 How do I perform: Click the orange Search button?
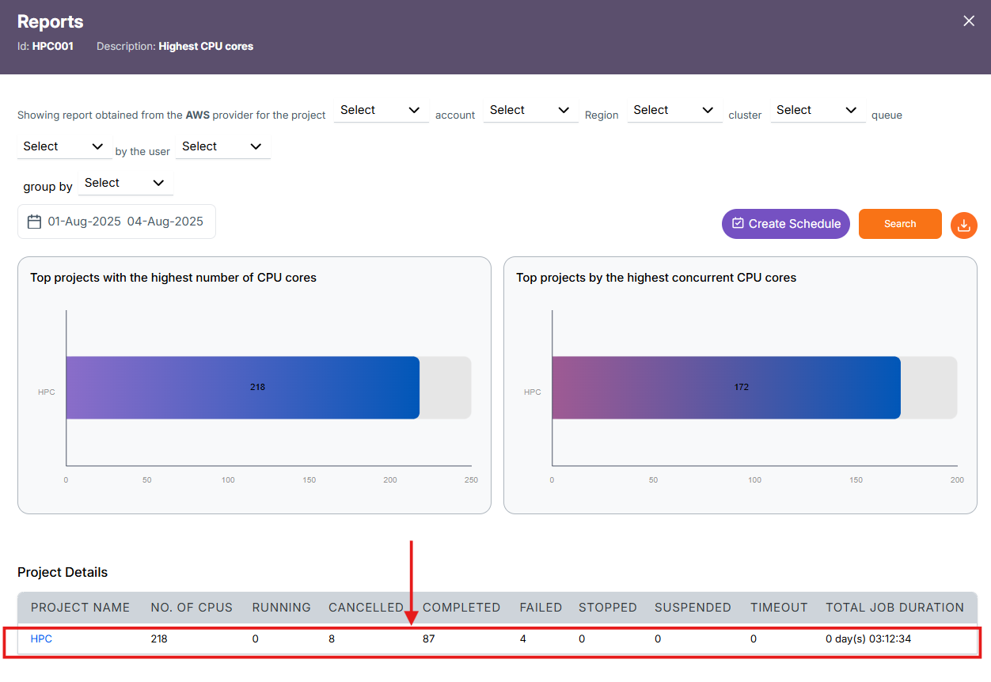tap(900, 224)
